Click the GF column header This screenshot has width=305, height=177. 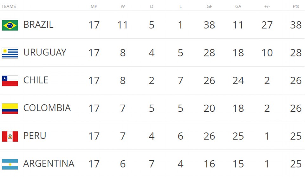coord(209,6)
